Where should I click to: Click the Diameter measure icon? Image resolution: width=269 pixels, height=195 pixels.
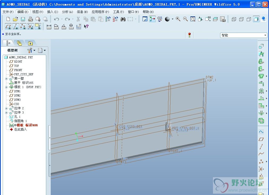(71, 27)
